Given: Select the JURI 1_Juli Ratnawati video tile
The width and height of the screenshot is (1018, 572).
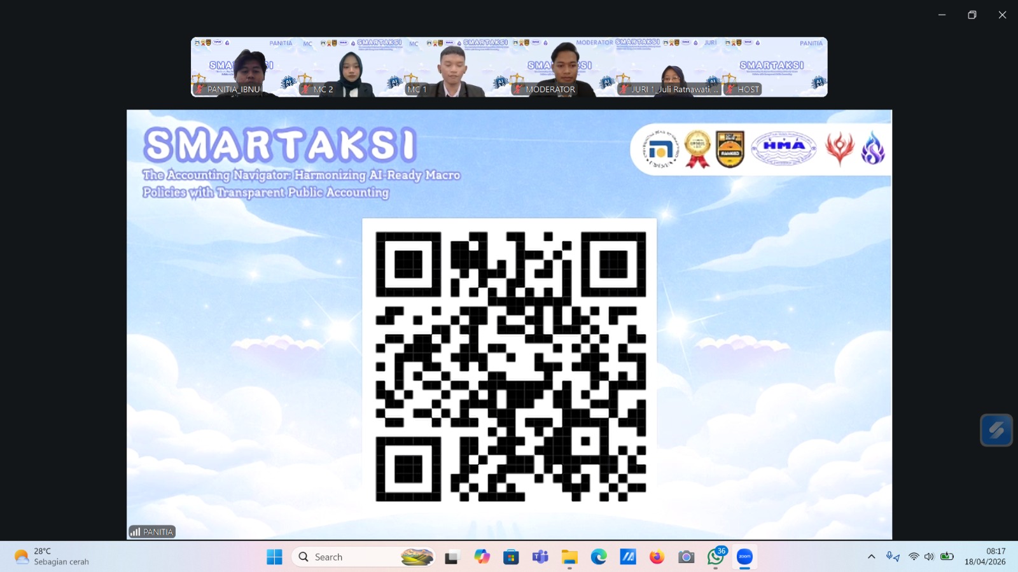Looking at the screenshot, I should coord(669,67).
